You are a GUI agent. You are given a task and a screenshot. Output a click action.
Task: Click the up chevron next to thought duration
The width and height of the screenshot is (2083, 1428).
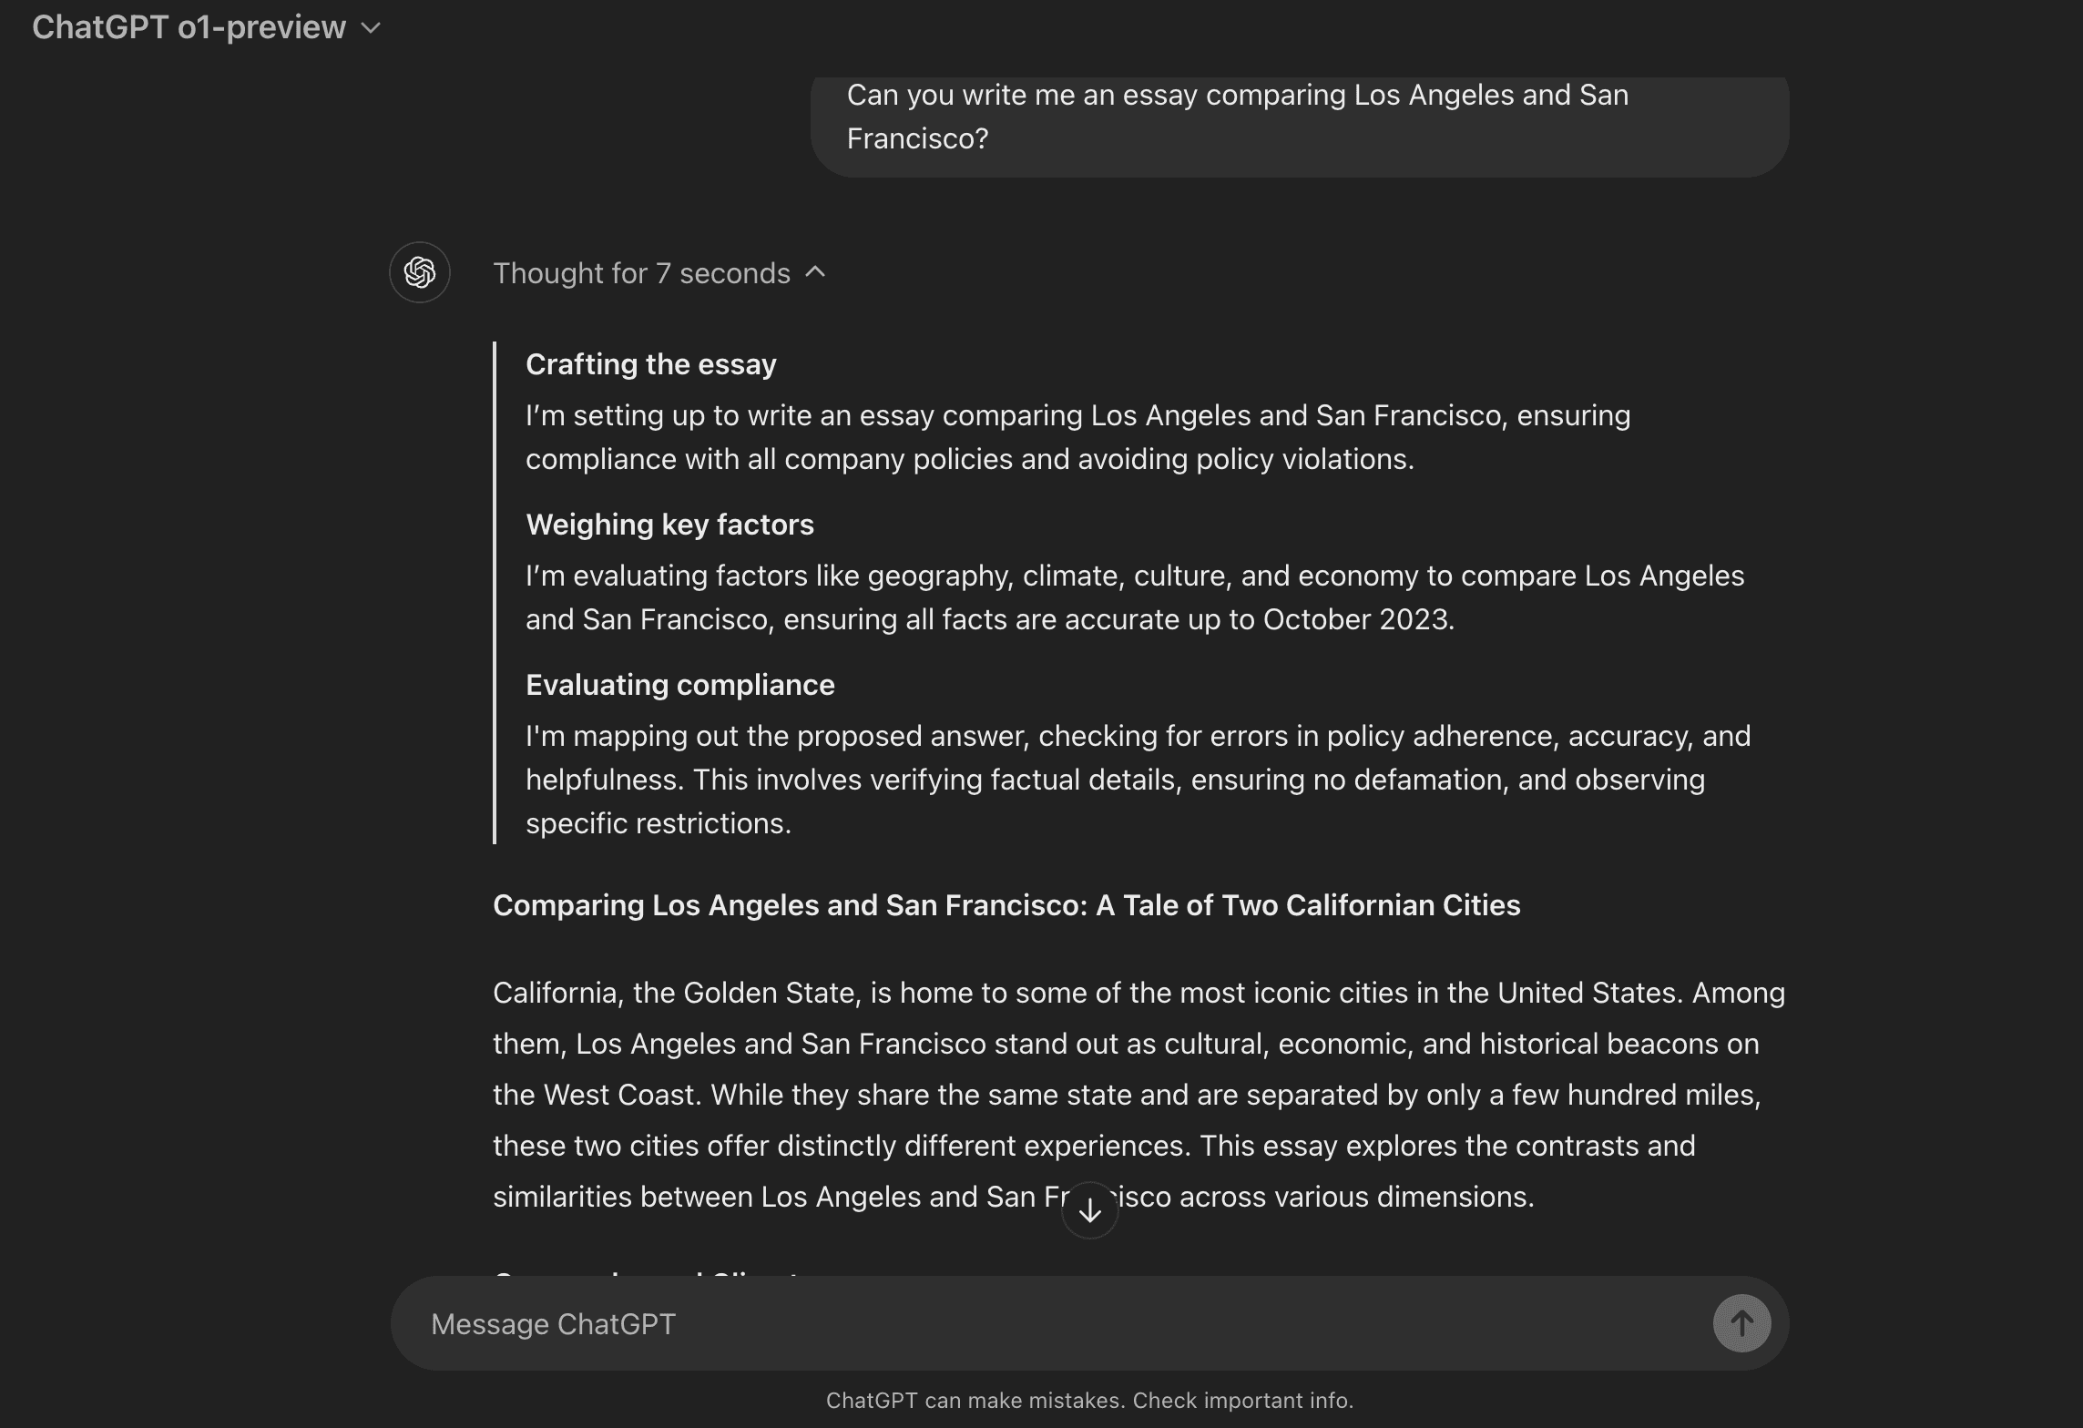tap(816, 272)
